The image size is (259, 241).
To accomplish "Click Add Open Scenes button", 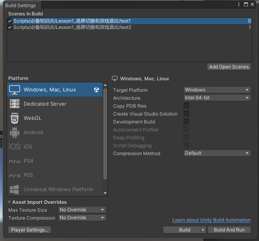I will click(x=229, y=67).
